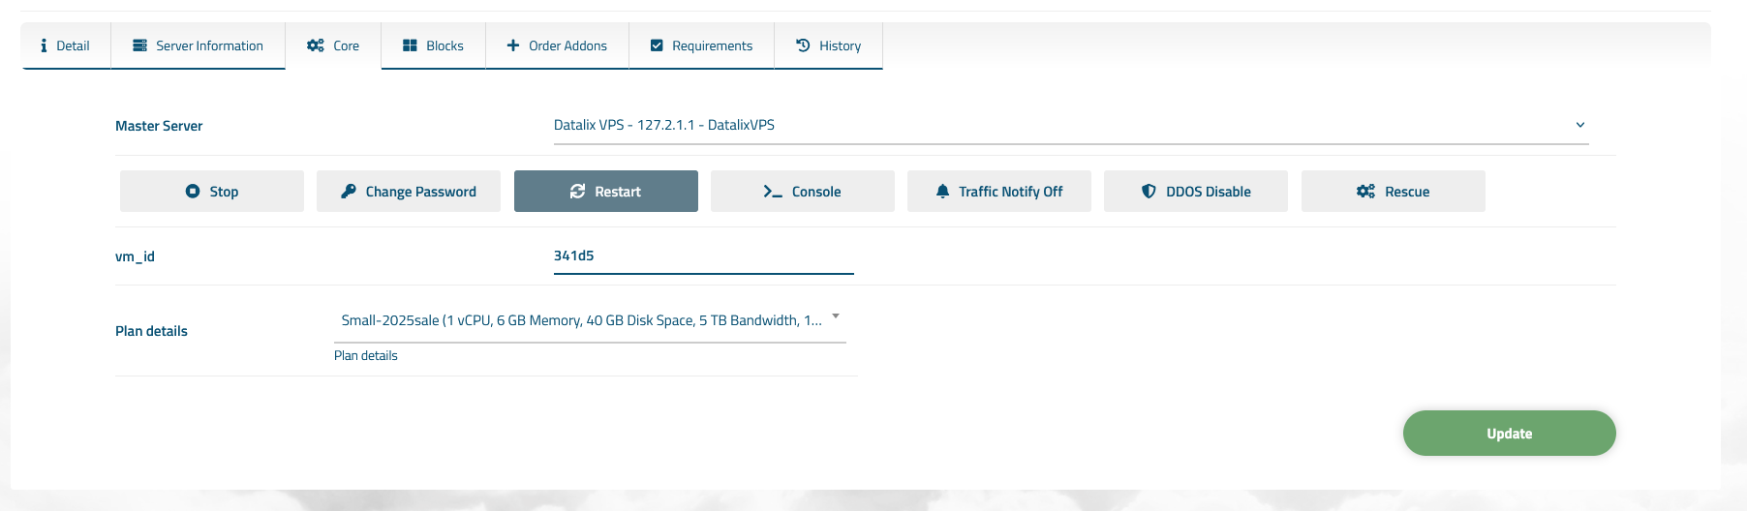Screen dimensions: 1747x511
Task: Click the stop circle icon
Action: [x=193, y=192]
